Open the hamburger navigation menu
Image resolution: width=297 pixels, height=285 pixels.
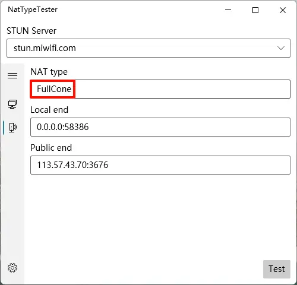(x=12, y=75)
